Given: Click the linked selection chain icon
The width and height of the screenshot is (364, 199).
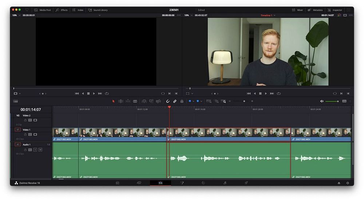Looking at the screenshot, I should 175,101.
